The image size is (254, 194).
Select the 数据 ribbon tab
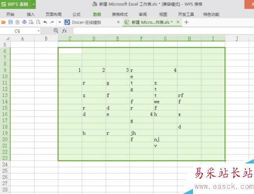coord(97,14)
